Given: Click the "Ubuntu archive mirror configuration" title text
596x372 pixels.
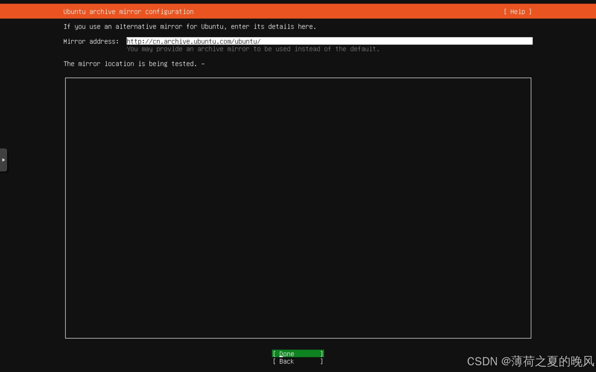Looking at the screenshot, I should pyautogui.click(x=129, y=12).
